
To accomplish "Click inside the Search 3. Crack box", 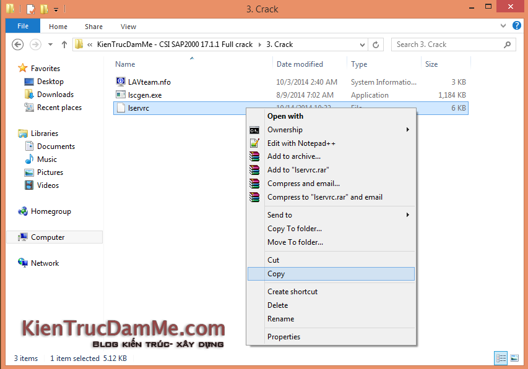I will tap(452, 45).
